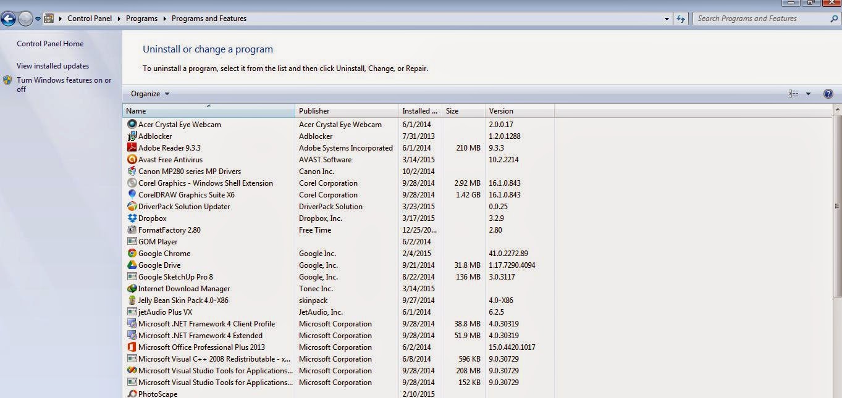Expand the arrow after Control Panel breadcrumb
The image size is (842, 398).
(119, 19)
